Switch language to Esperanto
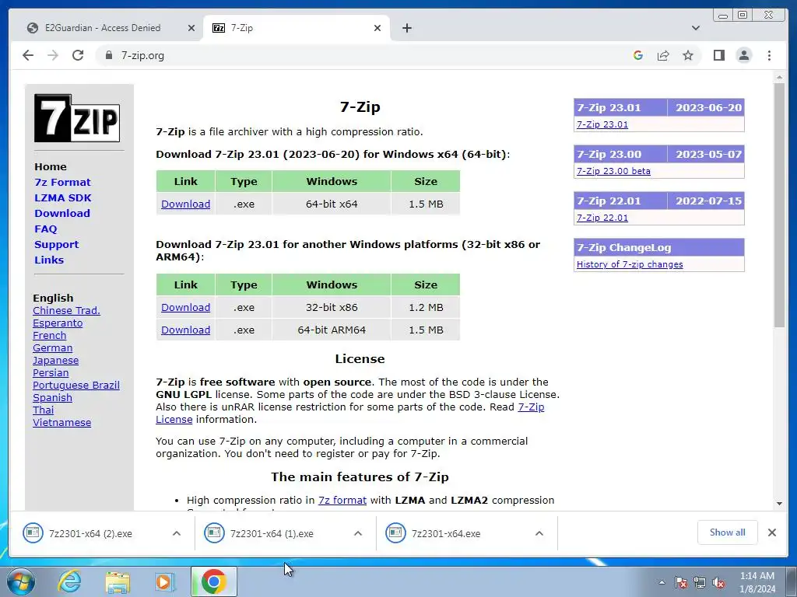Viewport: 797px width, 597px height. point(58,323)
